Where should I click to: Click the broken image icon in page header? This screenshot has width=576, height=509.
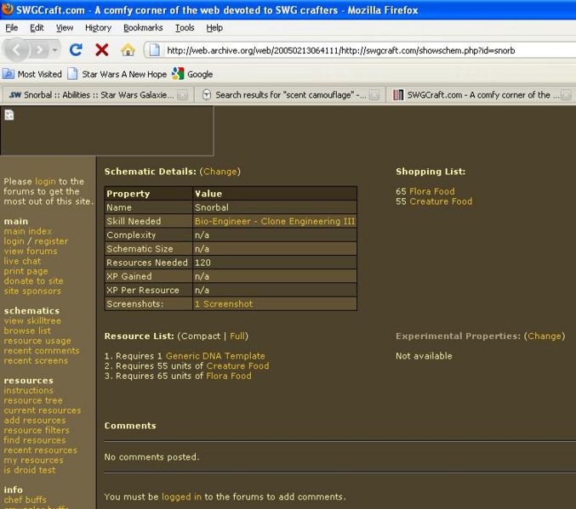[x=9, y=116]
